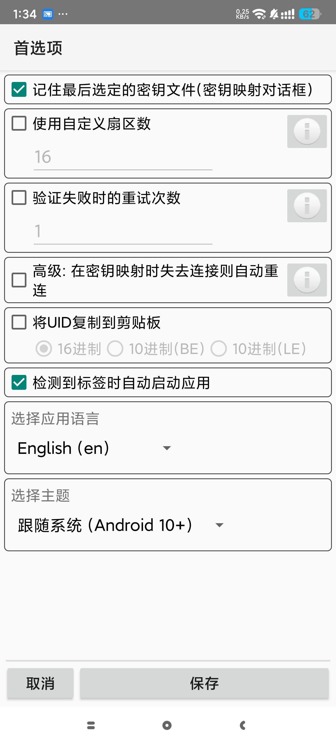Tap the screen cast icon in status bar
The image size is (336, 746).
[x=48, y=13]
